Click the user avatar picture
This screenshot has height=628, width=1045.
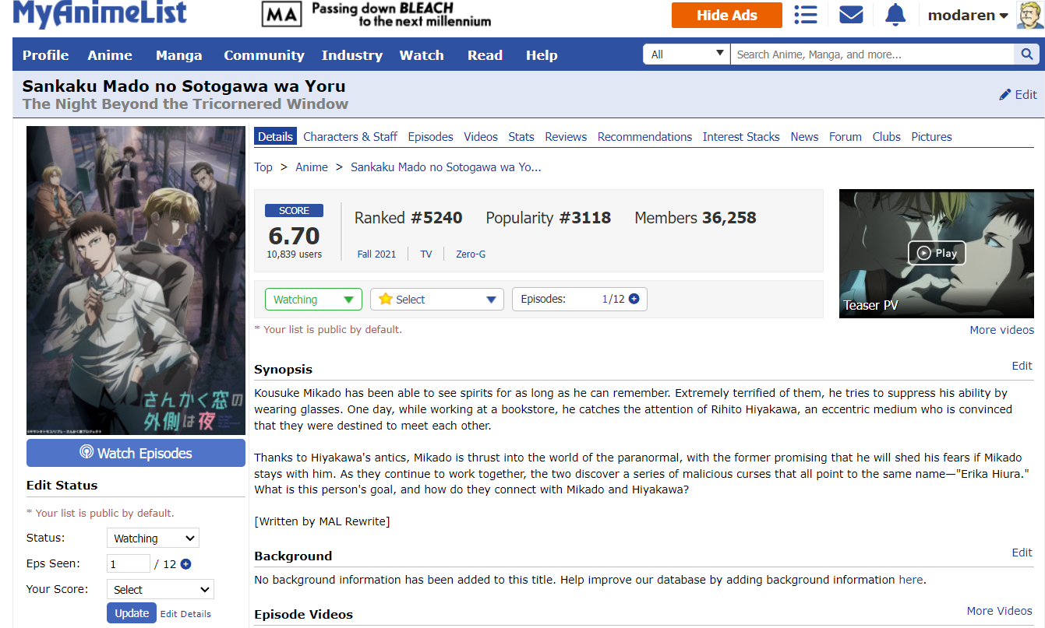coord(1030,15)
